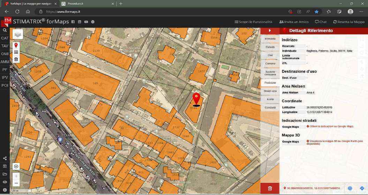Click the share icon in left sidebar
This screenshot has width=368, height=195.
click(x=5, y=159)
